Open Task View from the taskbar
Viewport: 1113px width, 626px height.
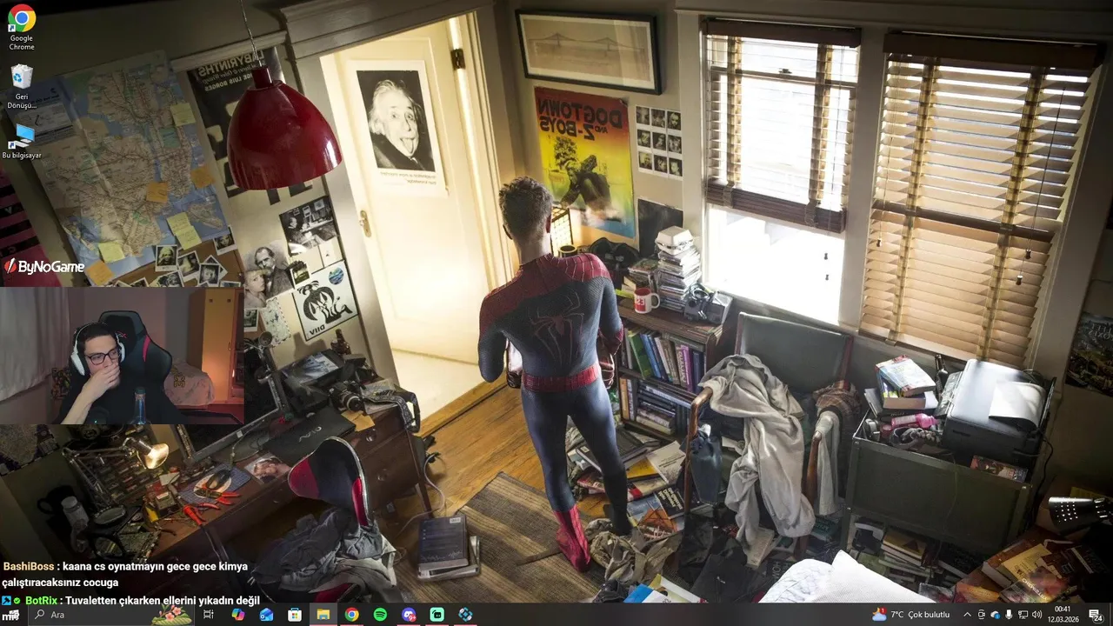209,615
